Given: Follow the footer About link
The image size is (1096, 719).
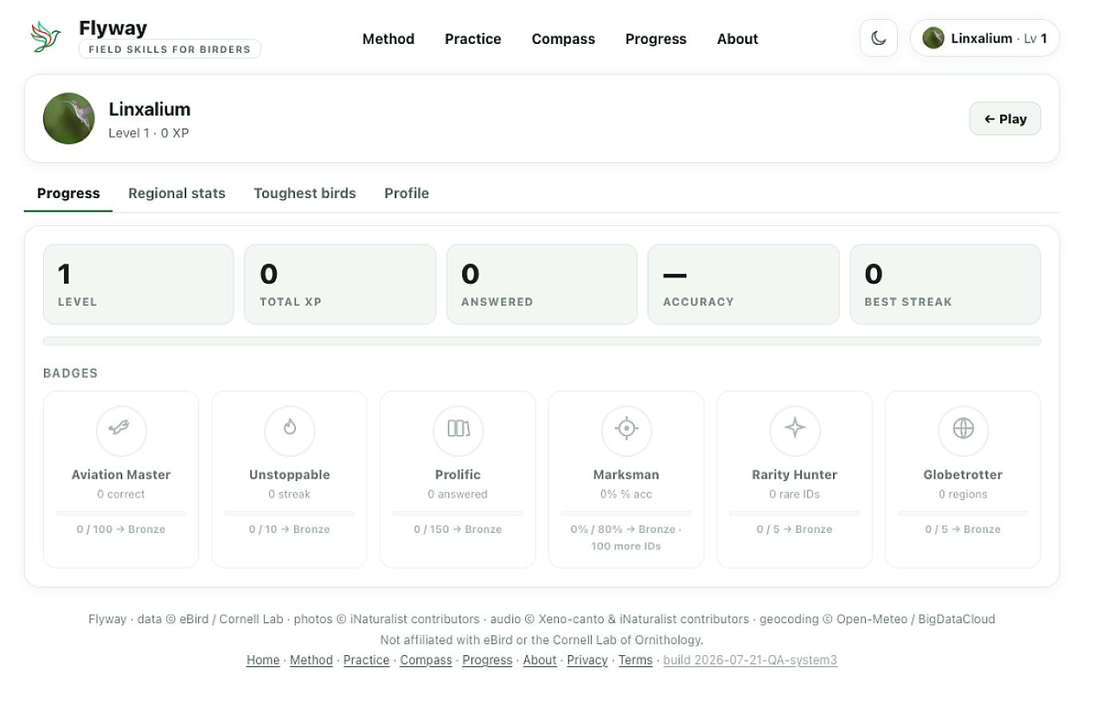Looking at the screenshot, I should (x=540, y=660).
